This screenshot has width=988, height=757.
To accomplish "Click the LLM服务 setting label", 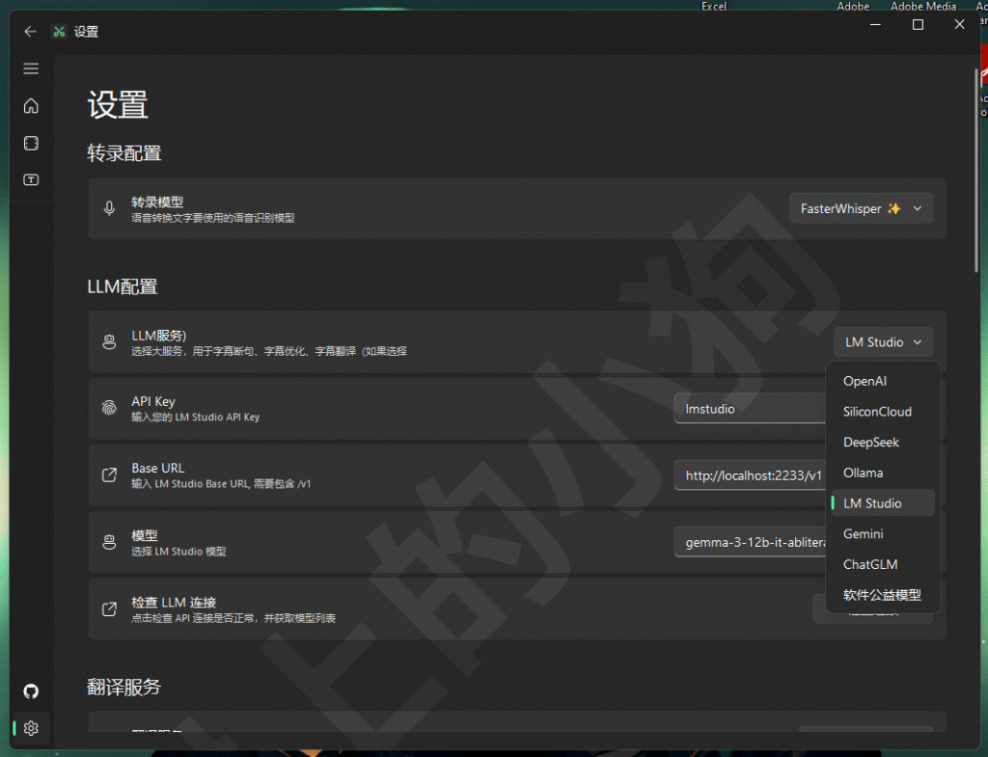I will click(x=159, y=336).
